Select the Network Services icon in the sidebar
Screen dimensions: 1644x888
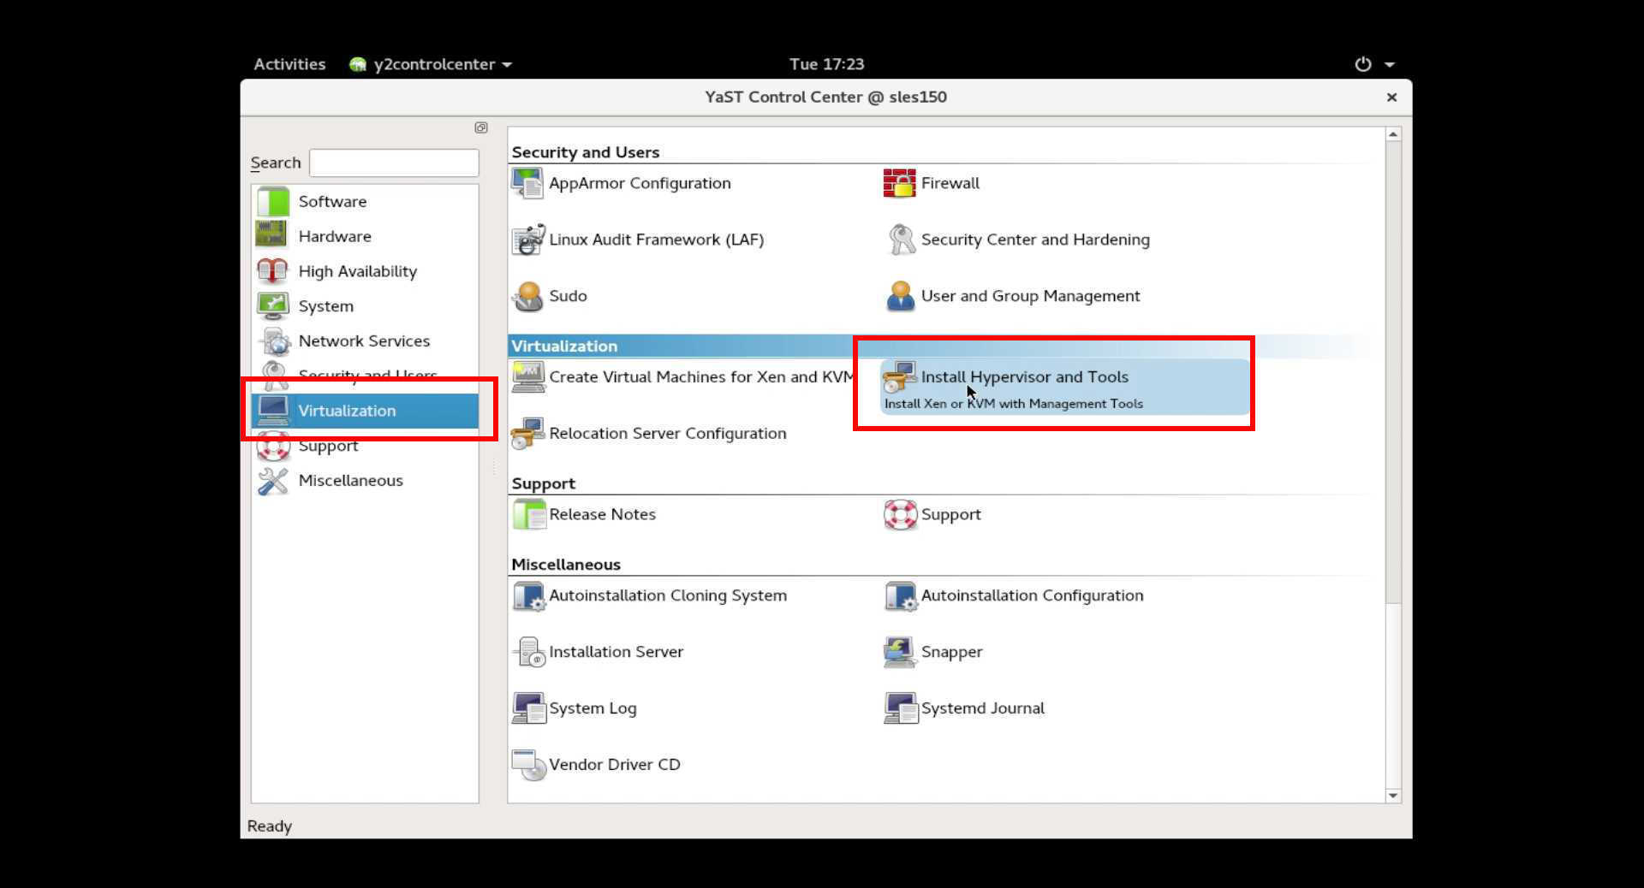tap(275, 341)
